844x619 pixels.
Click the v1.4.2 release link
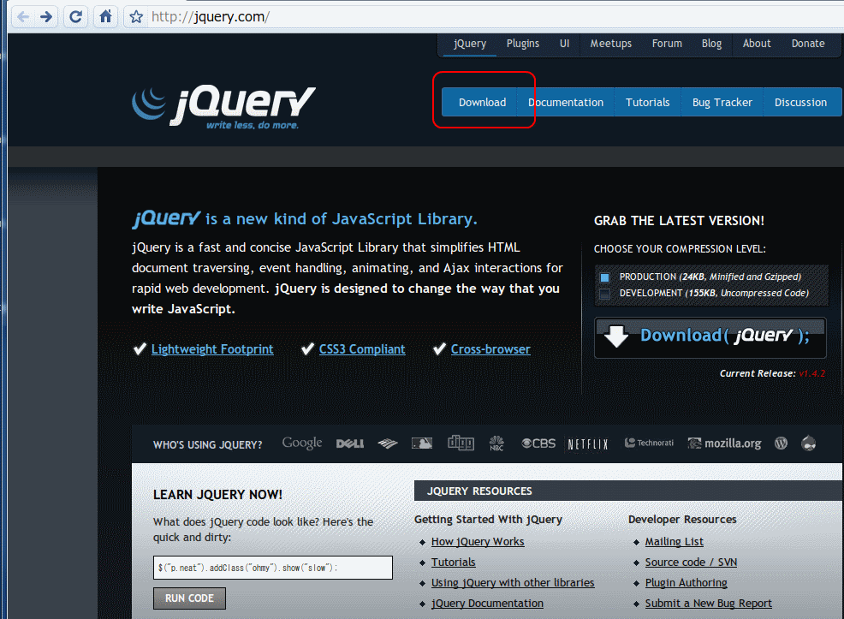coord(812,373)
